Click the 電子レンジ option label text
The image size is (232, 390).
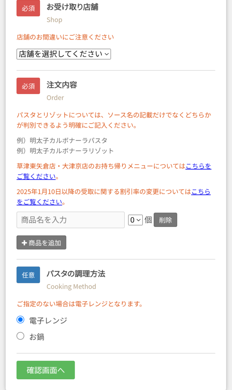tap(48, 320)
